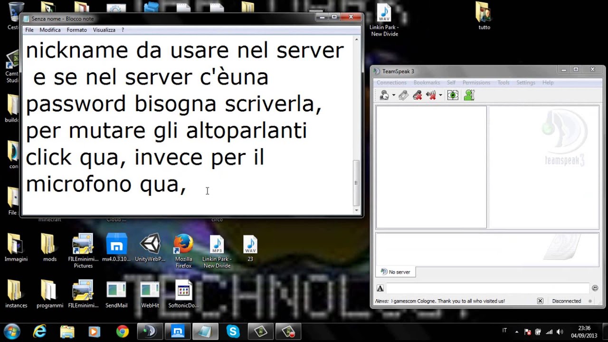Open the Windows Start menu
This screenshot has width=608, height=342.
[12, 331]
